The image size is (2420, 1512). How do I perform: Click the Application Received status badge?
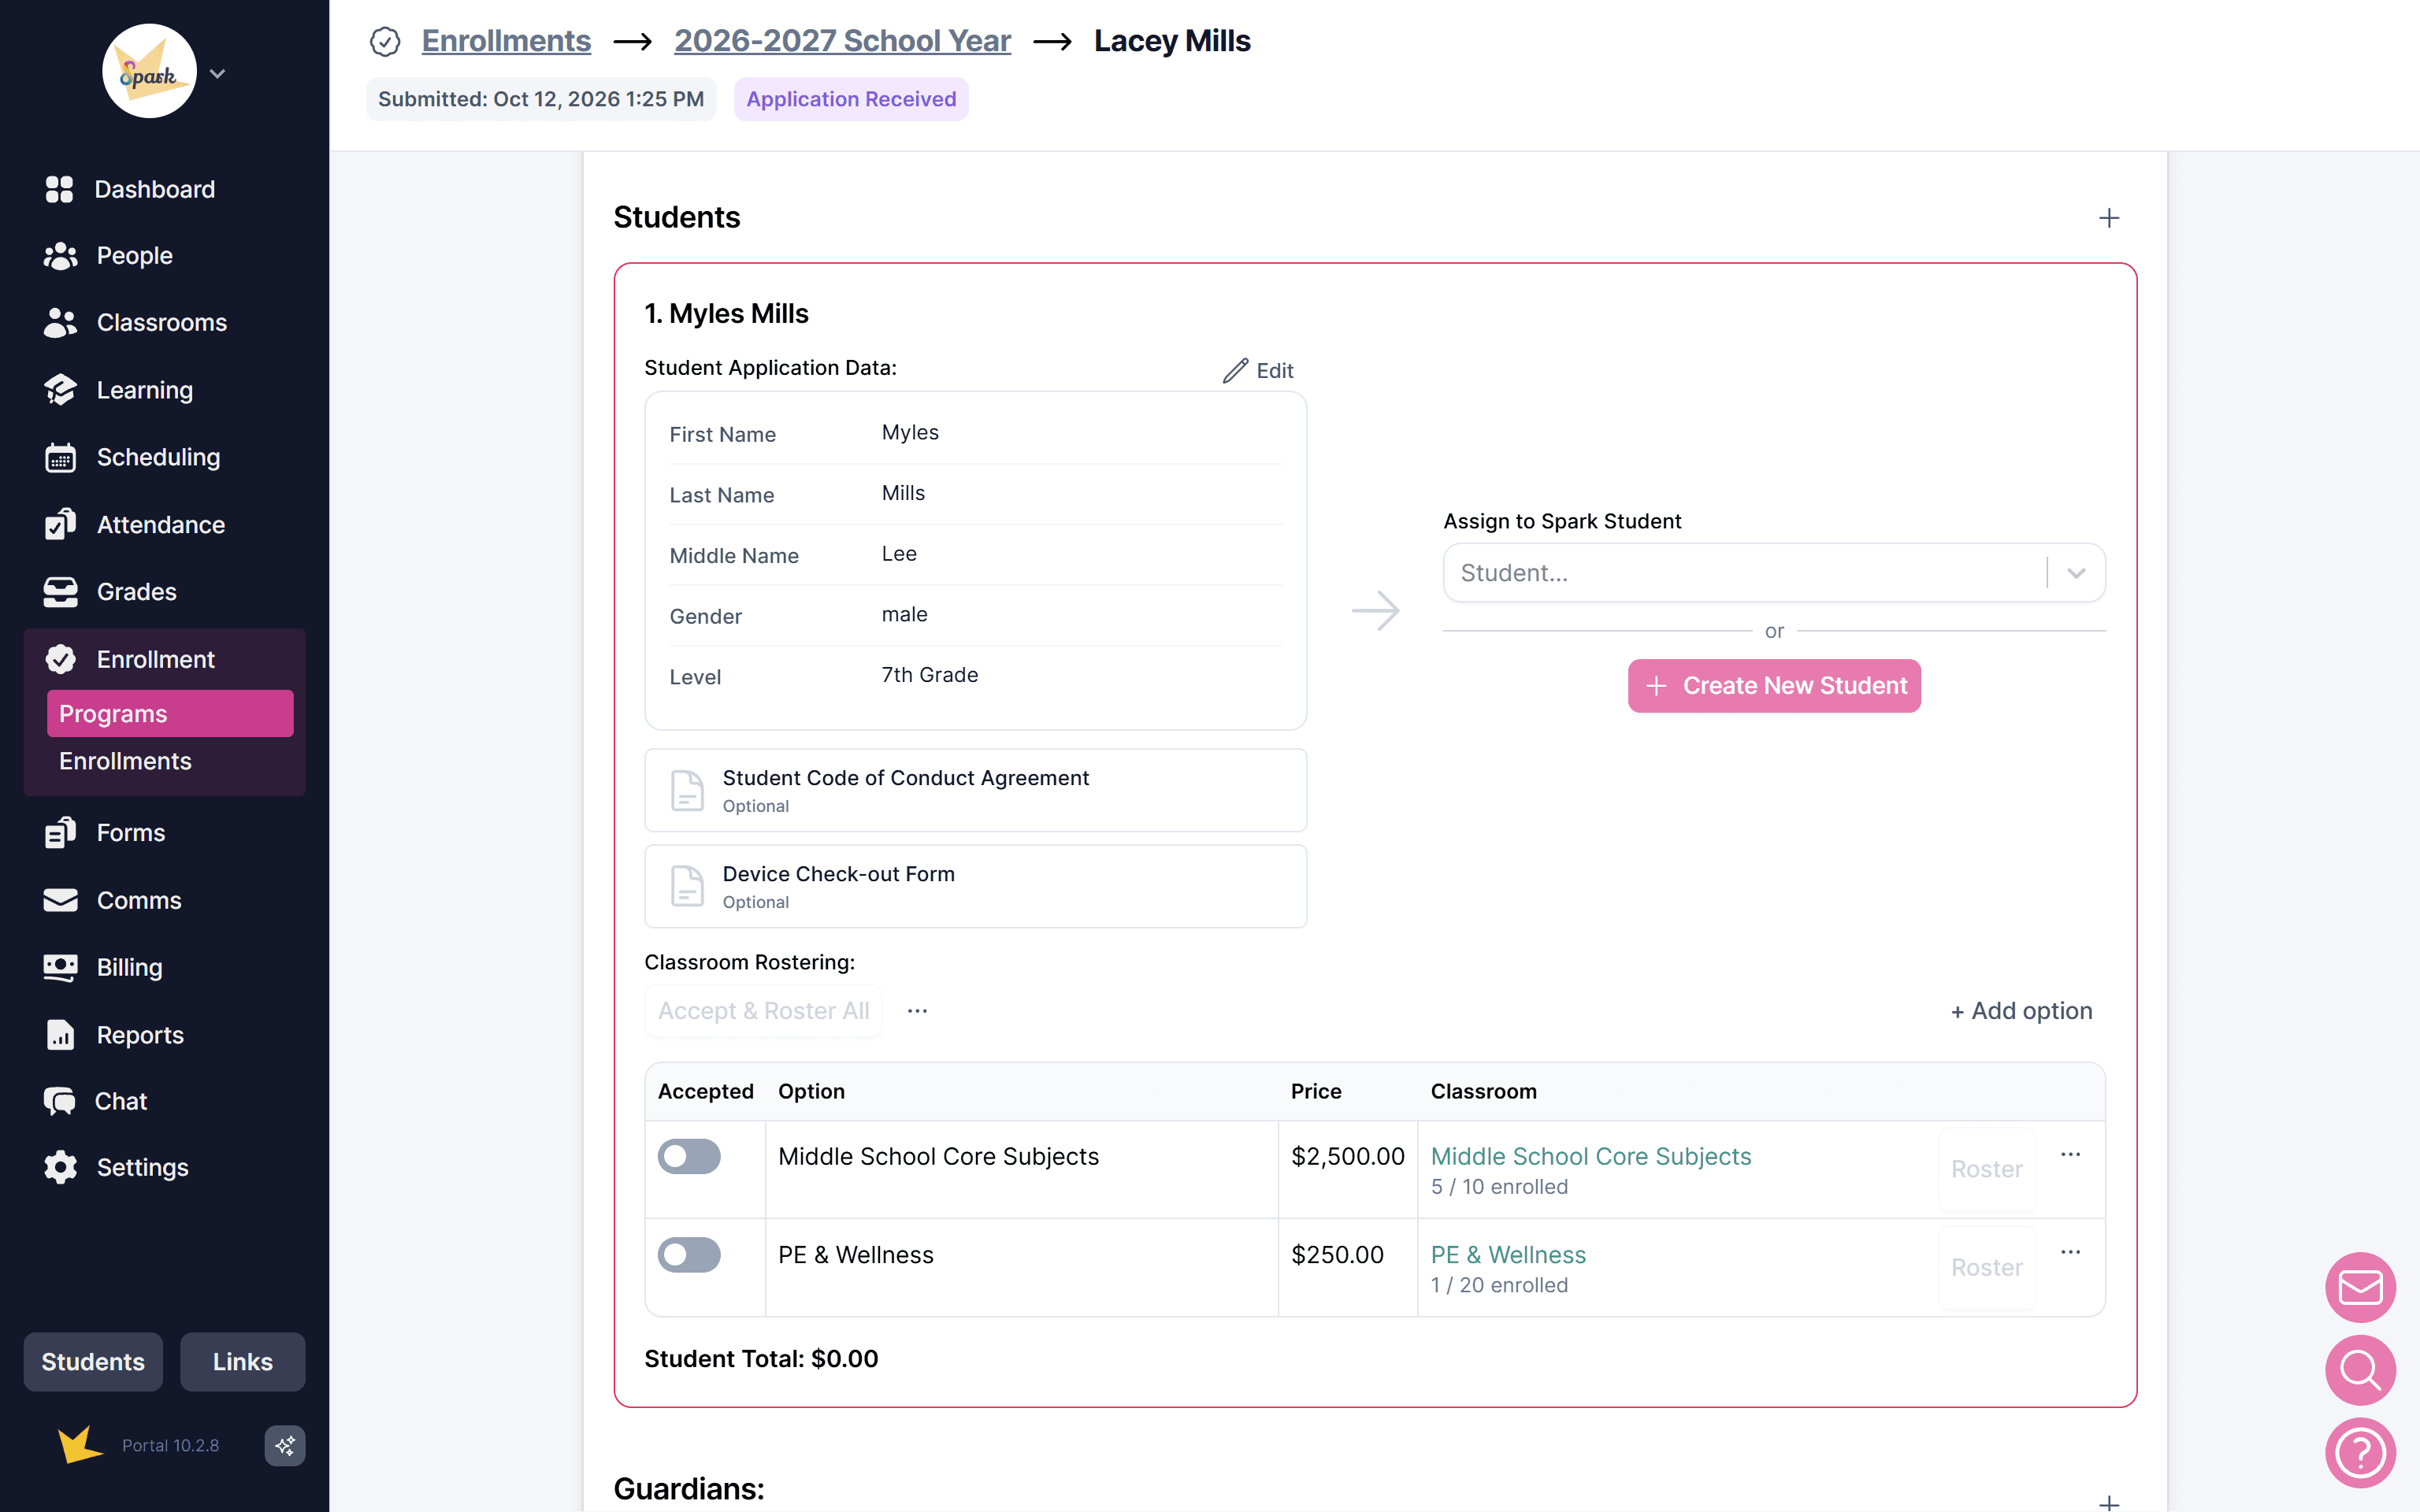pos(851,99)
